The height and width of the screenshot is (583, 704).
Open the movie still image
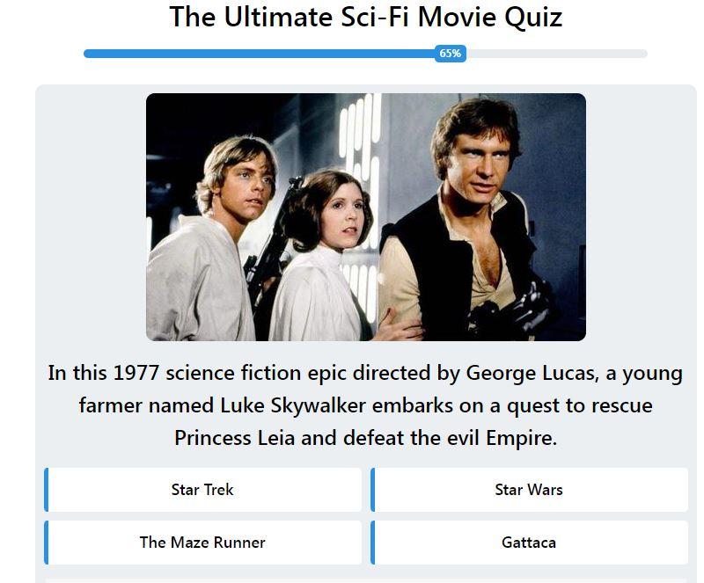[366, 217]
